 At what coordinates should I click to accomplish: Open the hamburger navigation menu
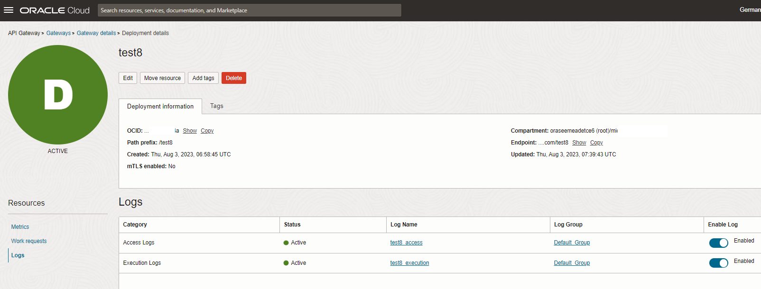point(9,10)
